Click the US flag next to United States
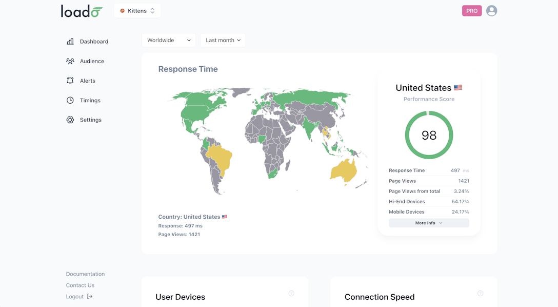 (457, 87)
